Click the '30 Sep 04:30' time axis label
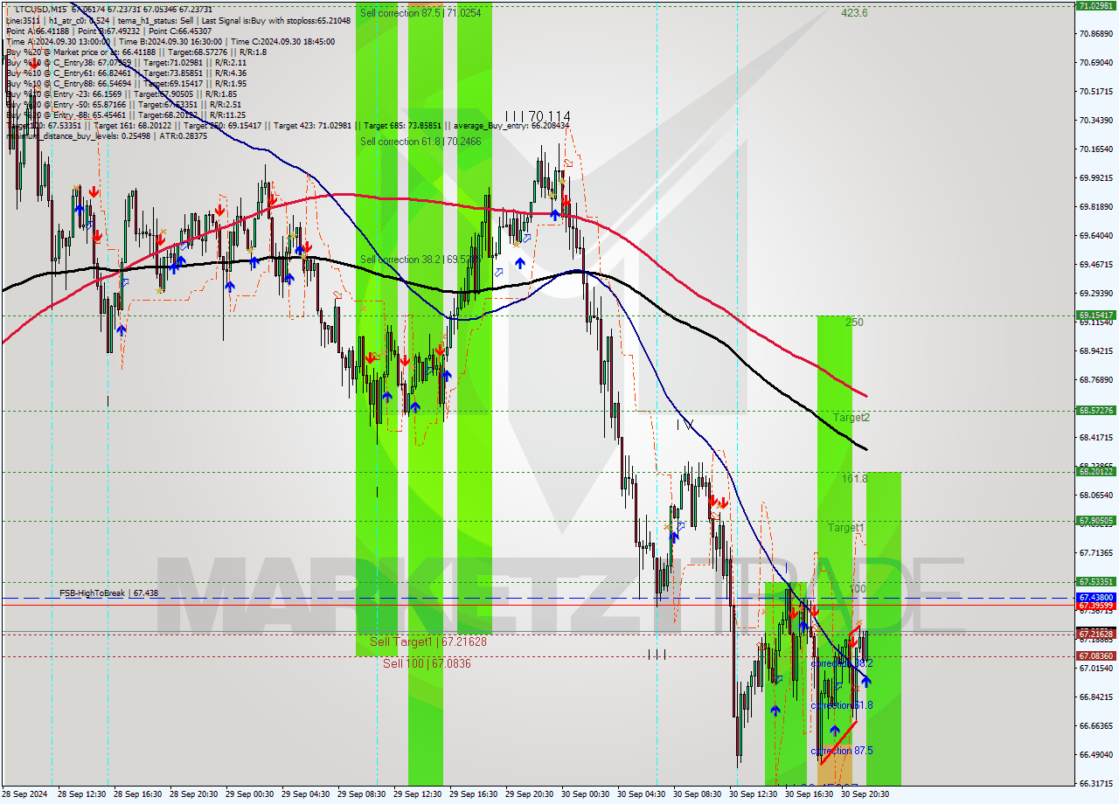 (x=641, y=794)
